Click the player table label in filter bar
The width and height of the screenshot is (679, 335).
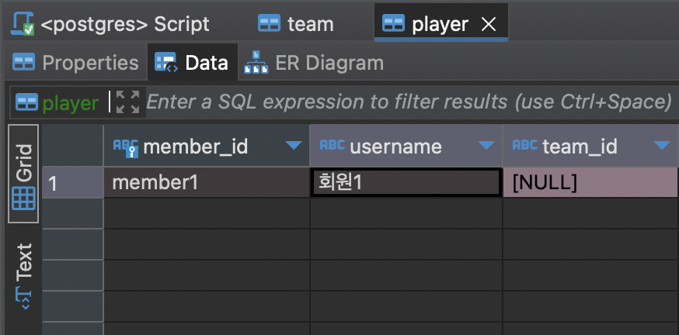coord(70,103)
